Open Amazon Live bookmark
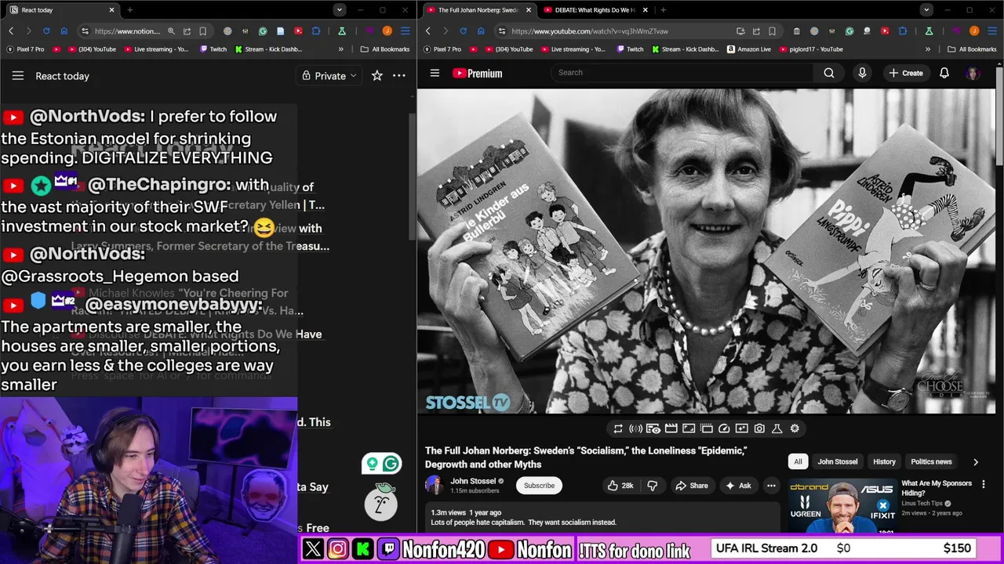Screen dimensions: 1004x564 tap(748, 49)
